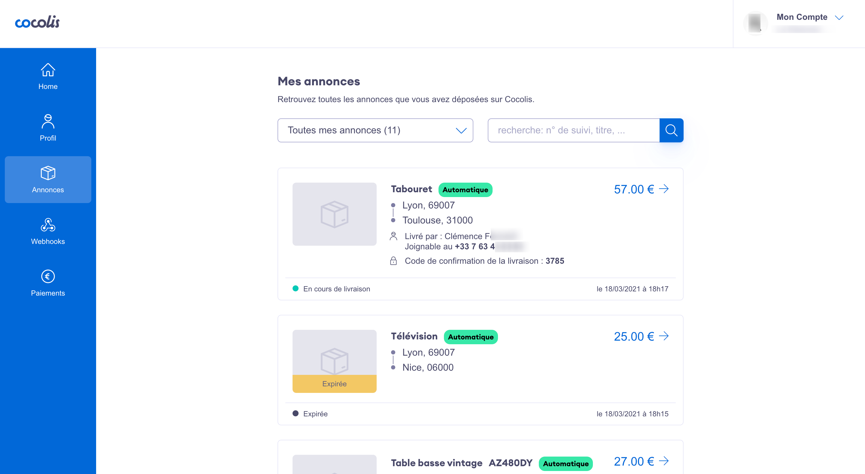865x474 pixels.
Task: Open Paiements euro icon
Action: 48,276
